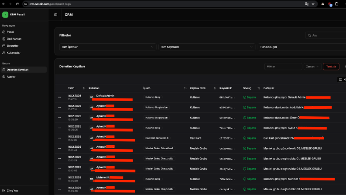The height and width of the screenshot is (195, 346).
Task: Click Kullanıcı Oluşturuldu badge in 15:25:59 row
Action: pyautogui.click(x=156, y=118)
